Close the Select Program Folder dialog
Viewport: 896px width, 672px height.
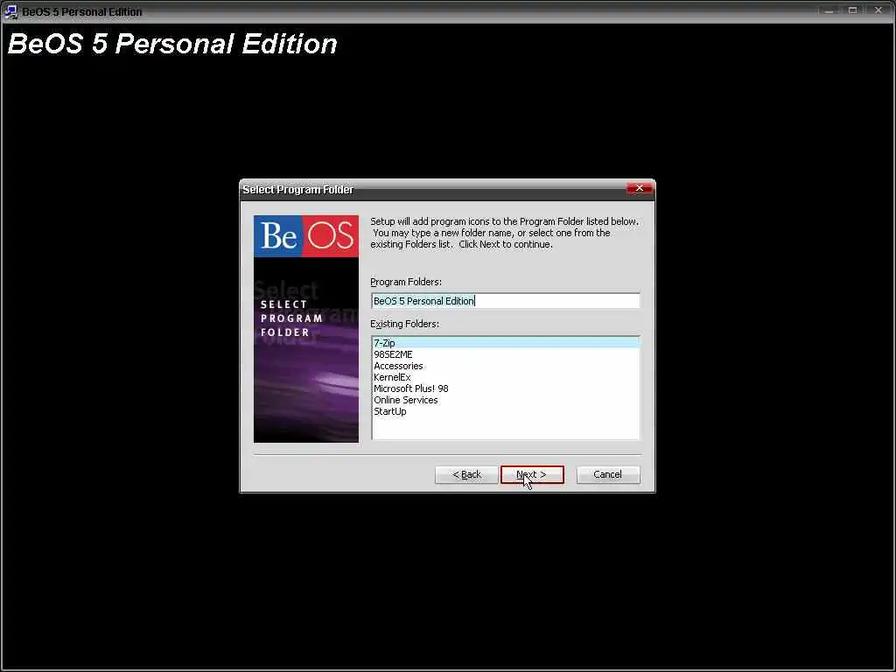pyautogui.click(x=640, y=188)
